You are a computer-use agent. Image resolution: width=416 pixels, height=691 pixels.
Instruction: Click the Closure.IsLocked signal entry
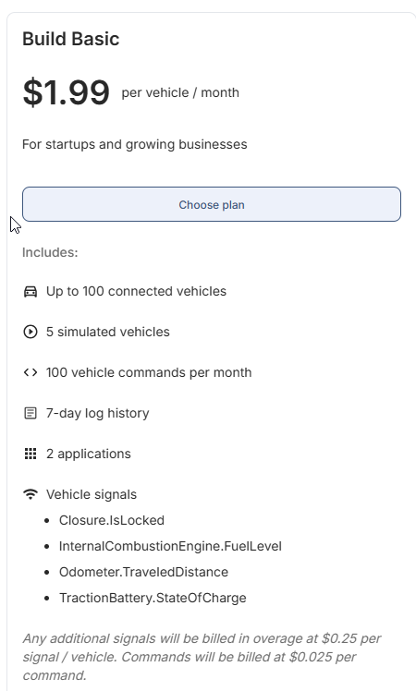pyautogui.click(x=112, y=520)
